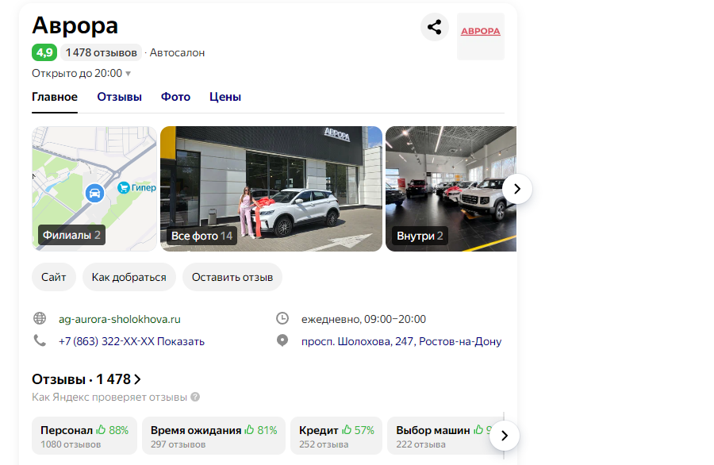Open the 1 478 отзывов badge

[x=101, y=52]
